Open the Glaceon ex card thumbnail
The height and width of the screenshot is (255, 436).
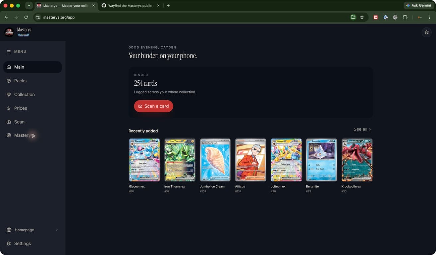click(x=144, y=160)
